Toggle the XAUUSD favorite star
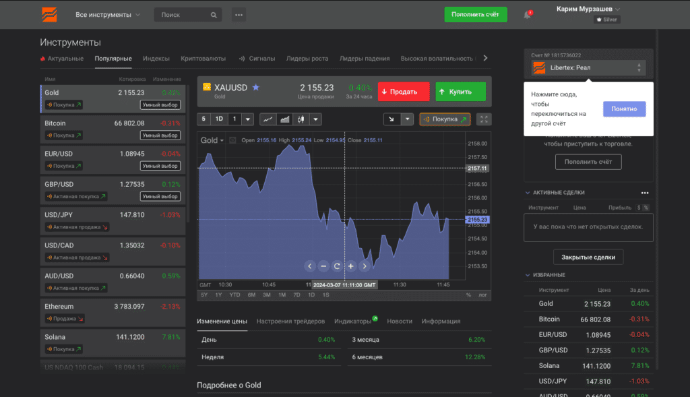 pos(255,88)
